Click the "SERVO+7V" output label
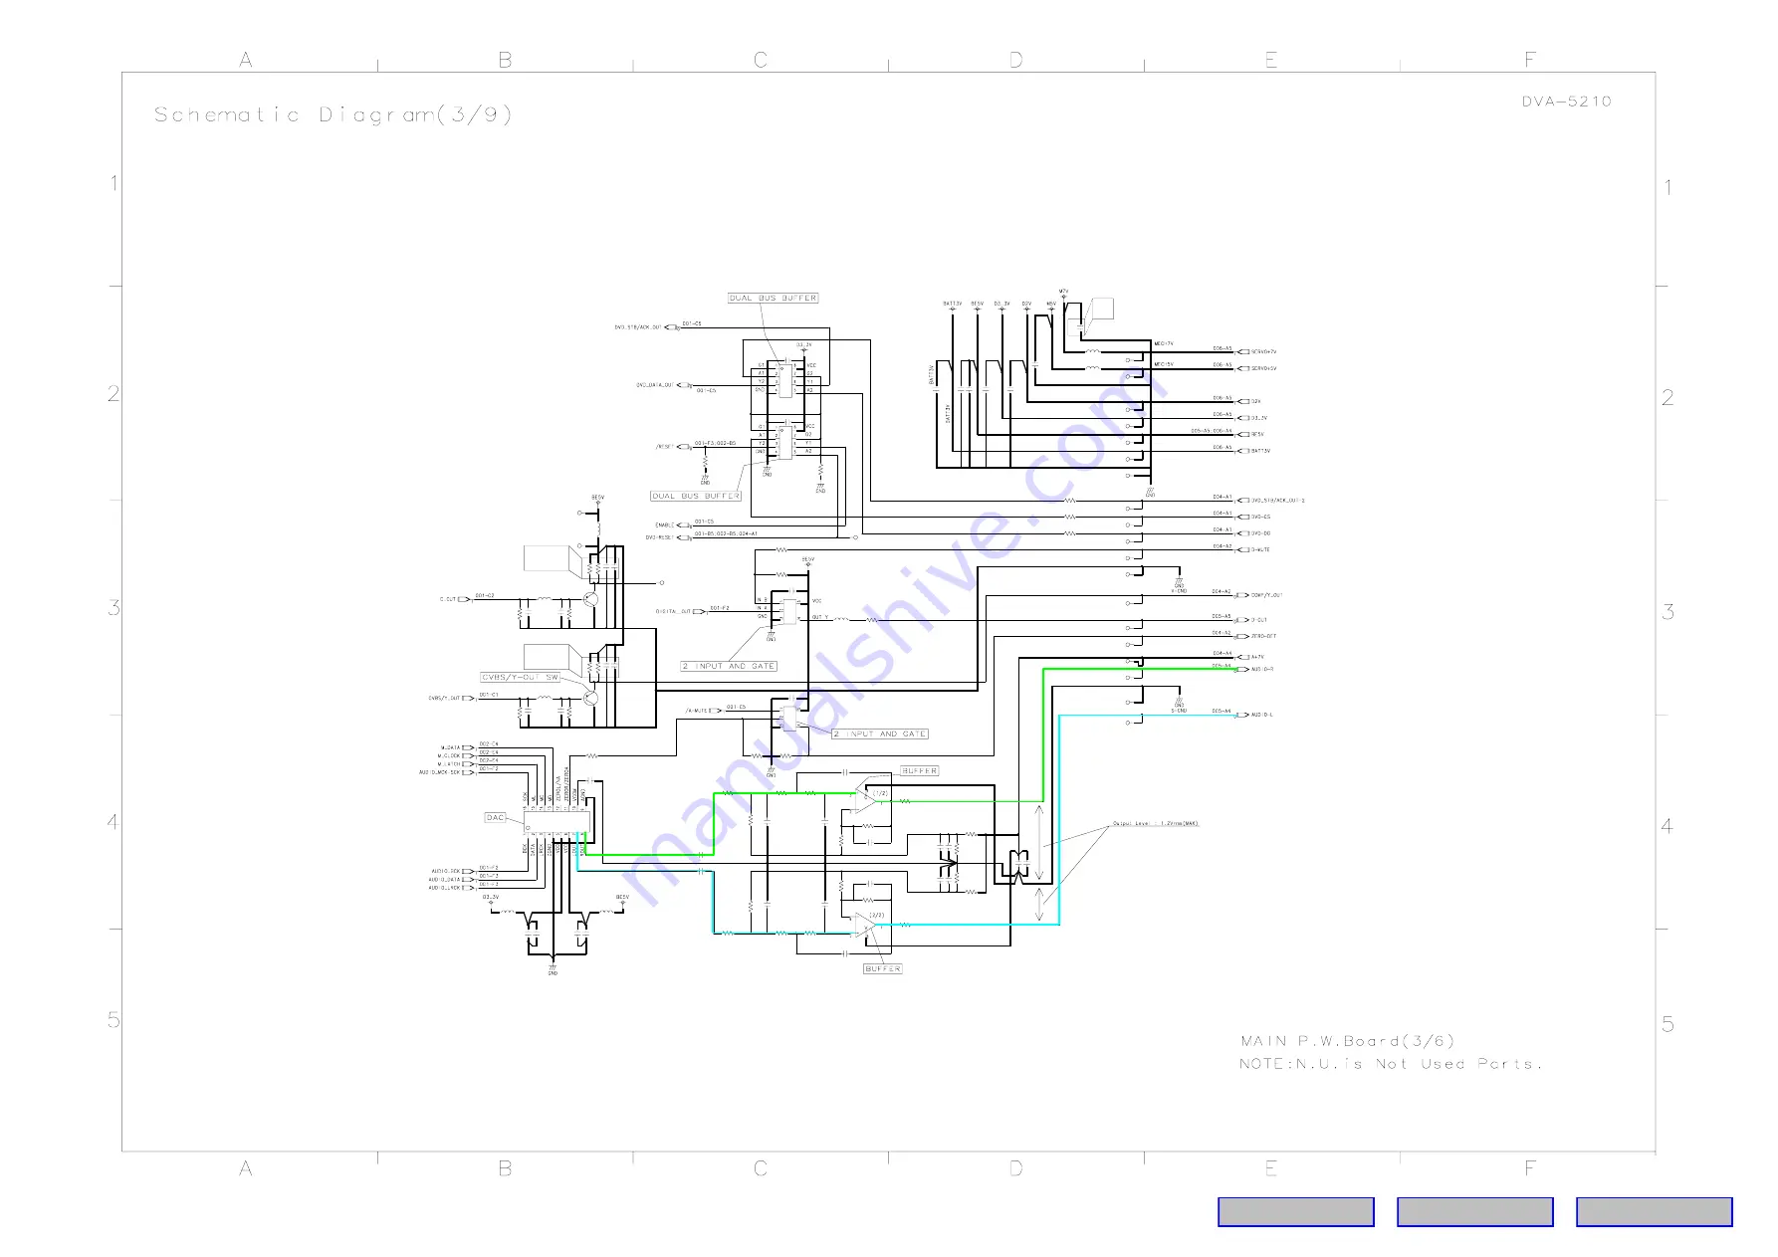Viewport: 1778px width, 1257px height. pos(1263,351)
